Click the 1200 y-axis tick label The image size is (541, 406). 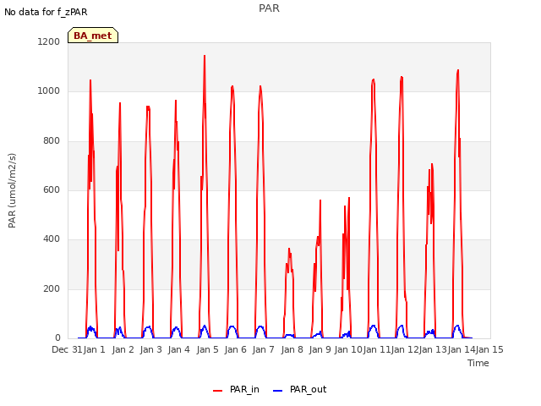point(49,41)
